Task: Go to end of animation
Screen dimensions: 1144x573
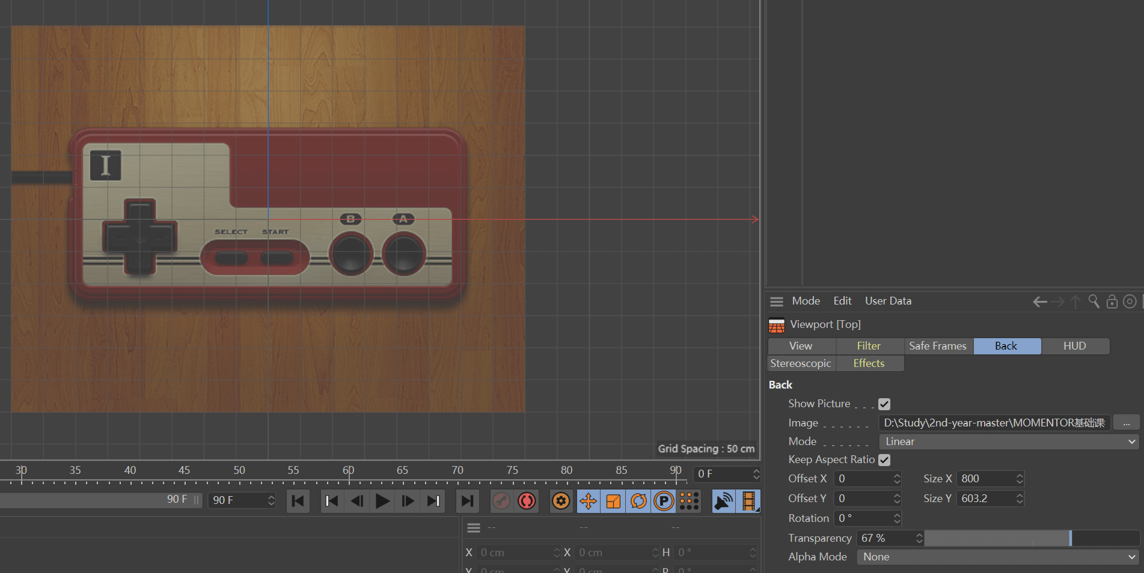Action: point(467,501)
